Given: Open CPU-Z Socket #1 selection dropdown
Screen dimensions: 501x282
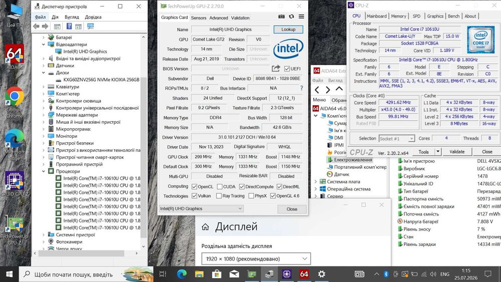Looking at the screenshot, I should click(396, 139).
